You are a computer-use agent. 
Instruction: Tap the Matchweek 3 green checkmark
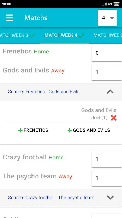[x=32, y=35]
